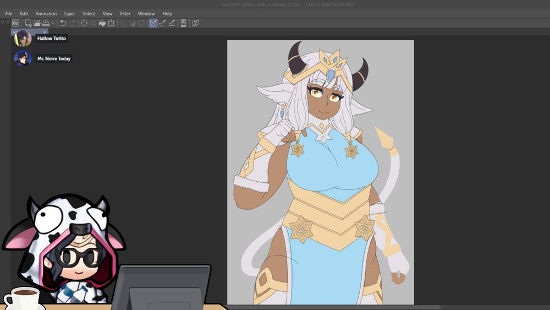Click Mr. Noire Today's avatar

[x=23, y=58]
